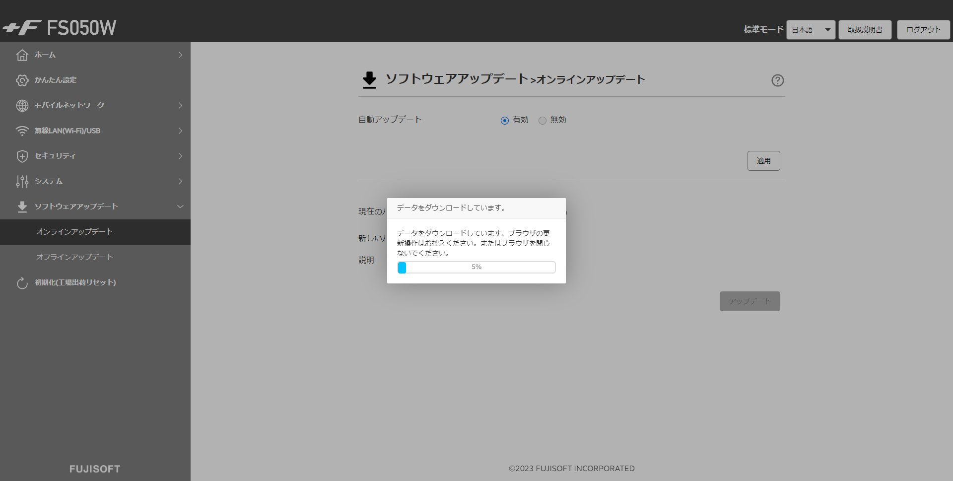Click the FUJISOFT sidebar footer logo
The width and height of the screenshot is (953, 481).
[x=95, y=469]
